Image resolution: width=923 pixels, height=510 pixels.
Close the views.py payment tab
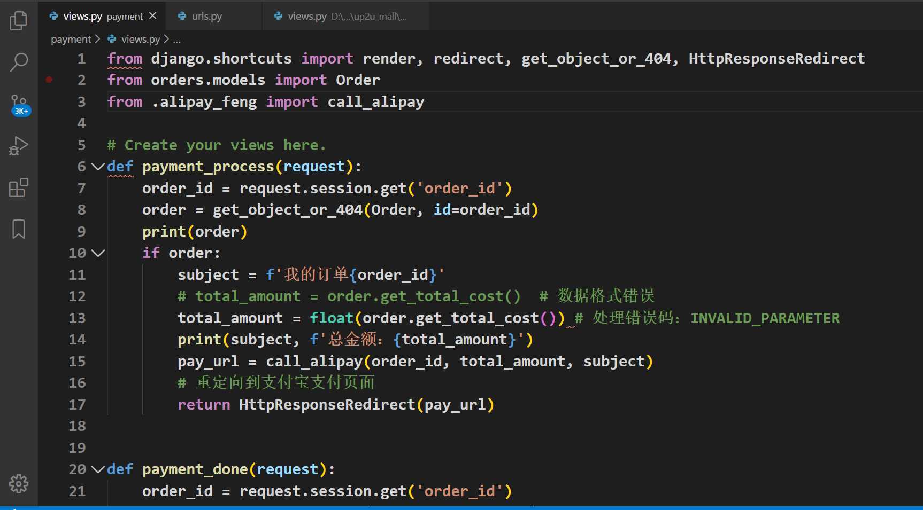tap(153, 16)
